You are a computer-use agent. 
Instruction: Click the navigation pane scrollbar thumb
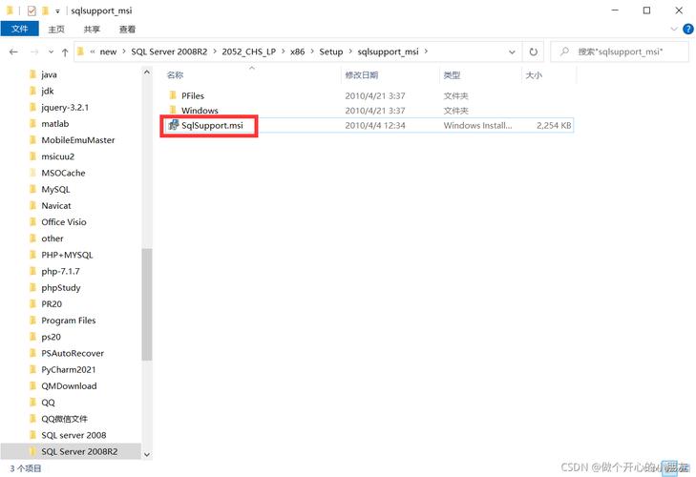pyautogui.click(x=147, y=304)
